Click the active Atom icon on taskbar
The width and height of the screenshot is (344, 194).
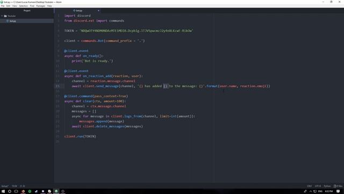click(56, 191)
